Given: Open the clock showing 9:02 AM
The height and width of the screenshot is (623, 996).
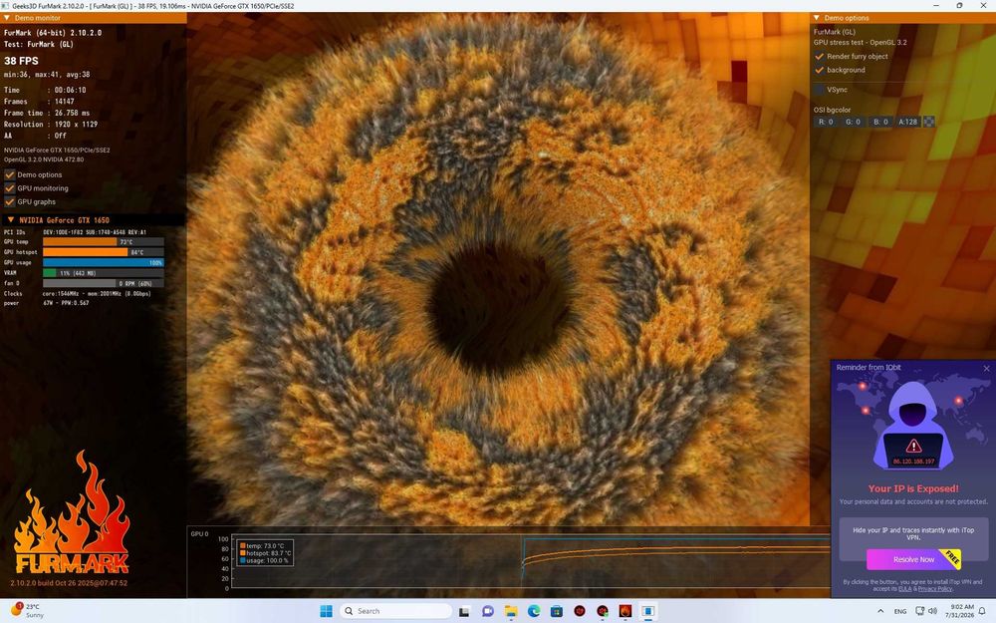Looking at the screenshot, I should point(962,611).
